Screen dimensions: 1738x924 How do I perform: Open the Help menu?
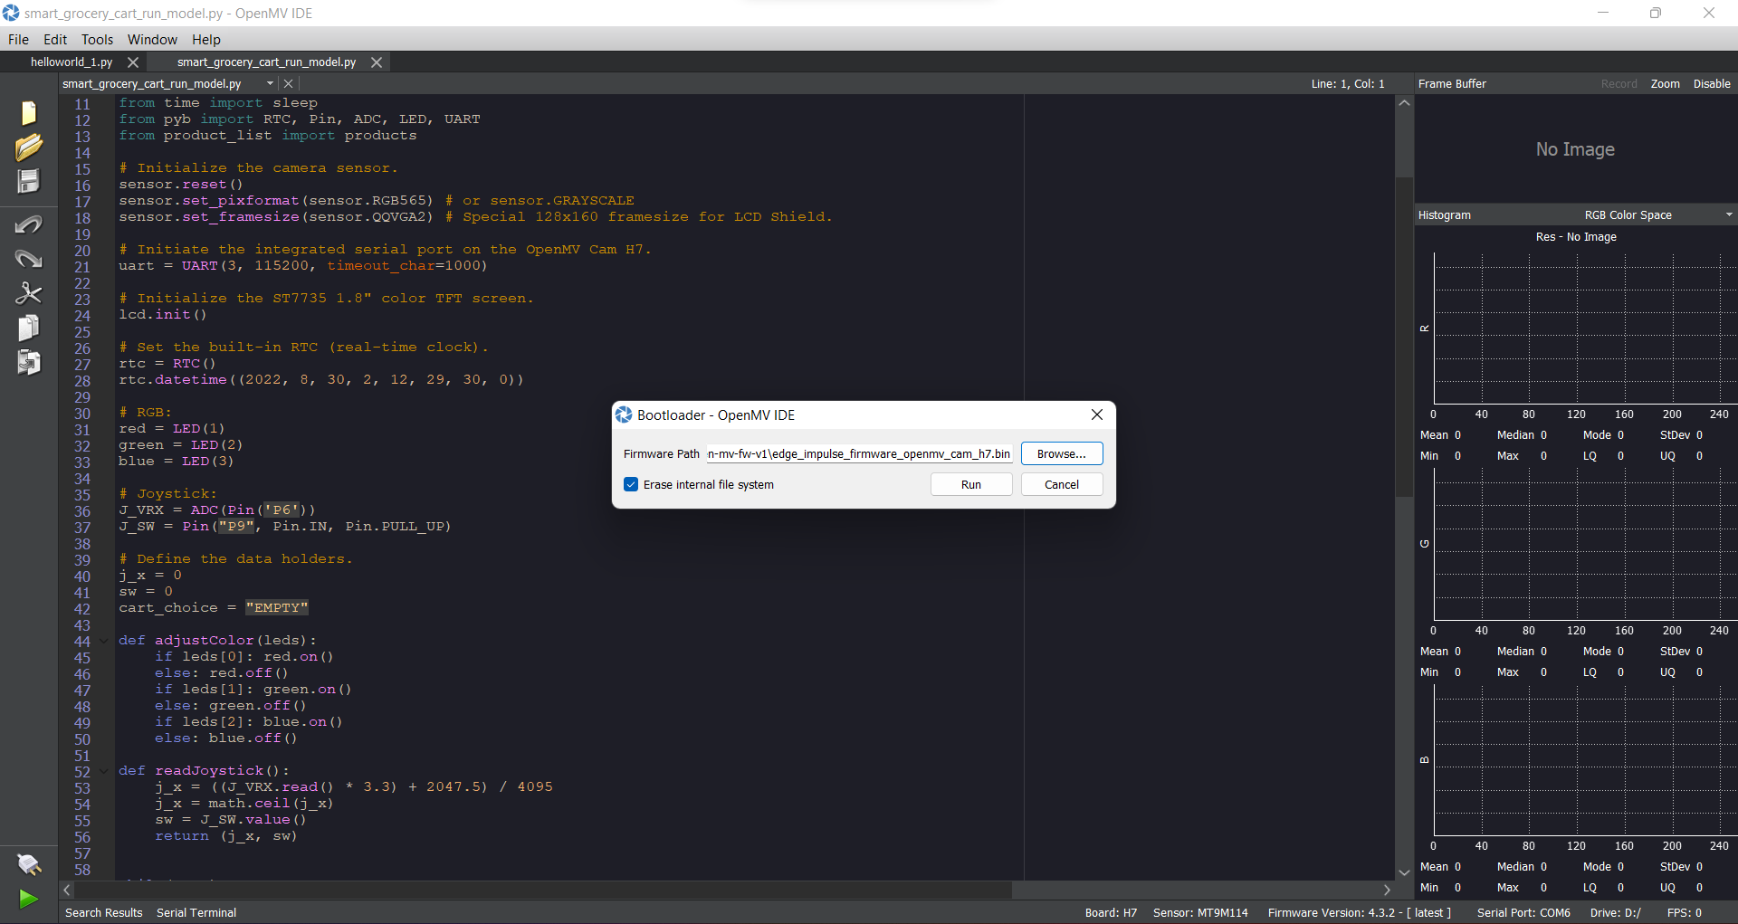tap(206, 40)
